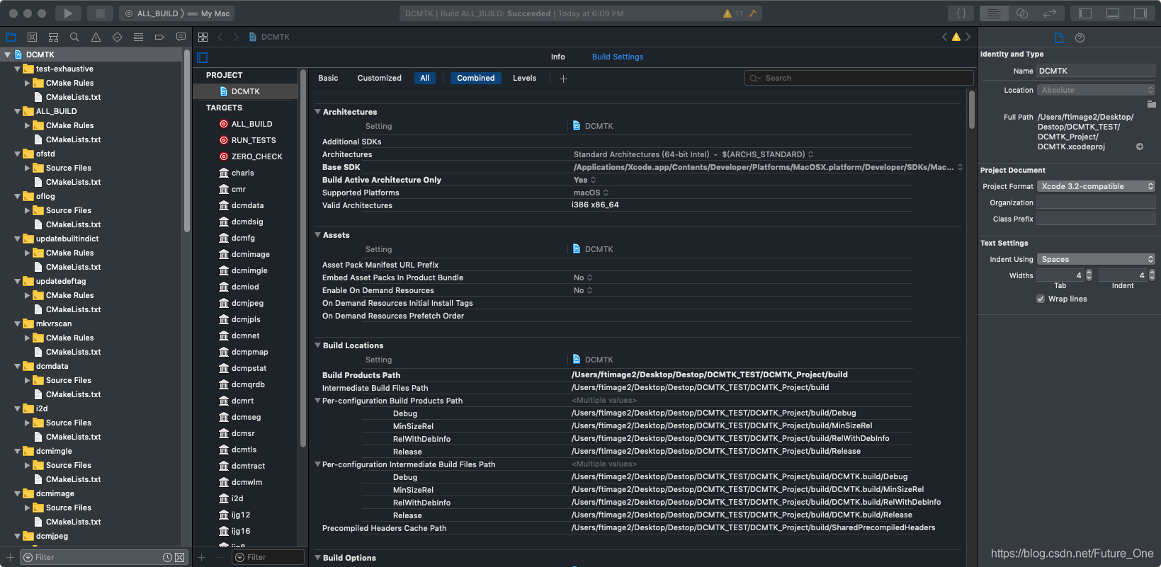Expand Source Files under ofstd
Viewport: 1161px width, 567px height.
point(28,168)
